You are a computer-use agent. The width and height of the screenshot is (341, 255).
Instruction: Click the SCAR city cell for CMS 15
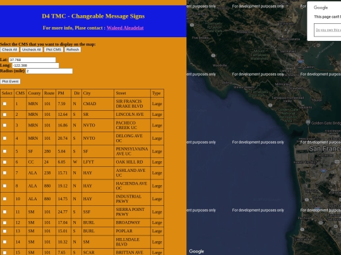tap(98, 252)
